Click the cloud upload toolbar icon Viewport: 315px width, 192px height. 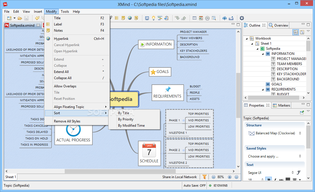click(225, 18)
